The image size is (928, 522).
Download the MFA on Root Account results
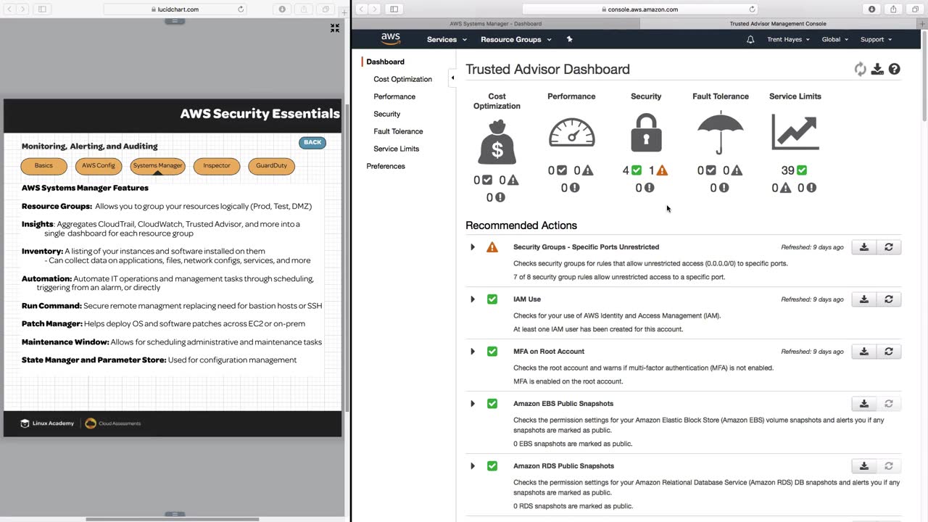click(864, 352)
